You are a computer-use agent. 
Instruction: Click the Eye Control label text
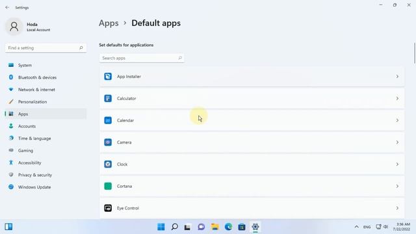[128, 208]
